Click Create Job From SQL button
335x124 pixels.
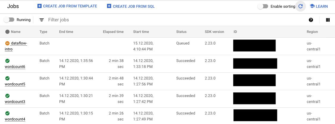[x=131, y=6]
